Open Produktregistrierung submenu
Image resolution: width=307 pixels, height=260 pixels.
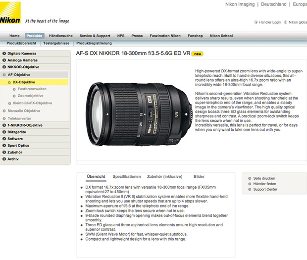coord(94,43)
